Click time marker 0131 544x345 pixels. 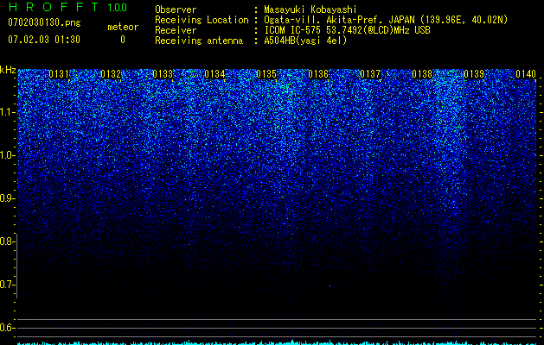pos(59,74)
